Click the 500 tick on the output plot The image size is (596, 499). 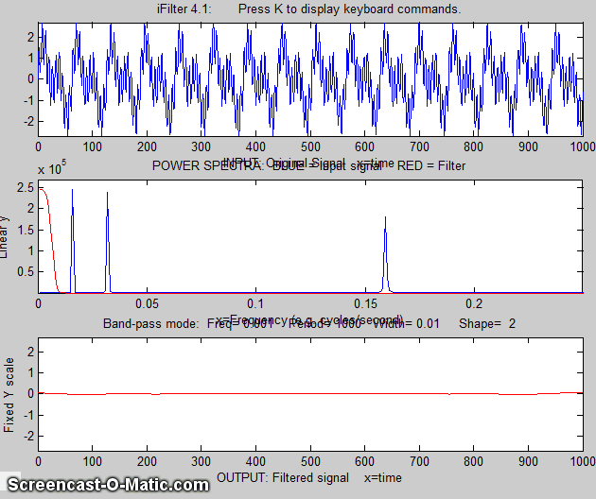(309, 462)
